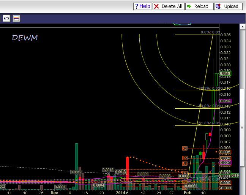Click the 0.0016 price callout label
The height and width of the screenshot is (195, 246).
108,170
